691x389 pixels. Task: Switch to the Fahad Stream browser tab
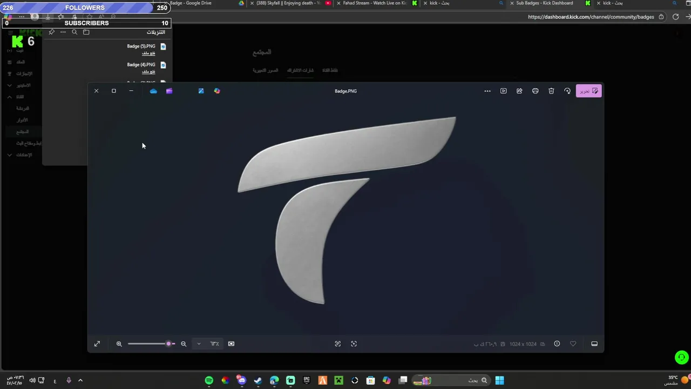pyautogui.click(x=375, y=3)
